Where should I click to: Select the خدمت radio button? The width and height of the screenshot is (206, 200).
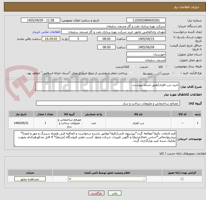[x=152, y=66]
